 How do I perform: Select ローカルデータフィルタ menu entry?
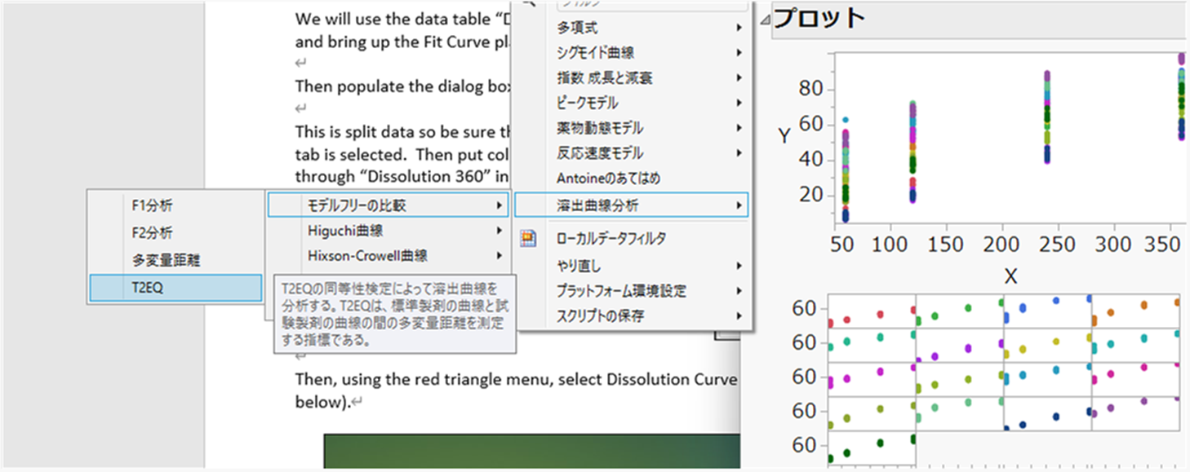632,239
